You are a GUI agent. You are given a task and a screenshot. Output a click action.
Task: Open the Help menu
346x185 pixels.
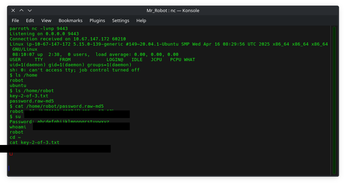coord(141,20)
